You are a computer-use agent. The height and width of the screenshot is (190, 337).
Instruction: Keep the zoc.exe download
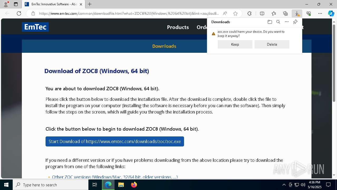point(235,44)
